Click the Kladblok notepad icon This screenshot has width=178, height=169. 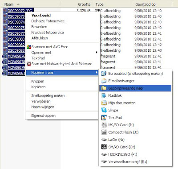coord(104,95)
